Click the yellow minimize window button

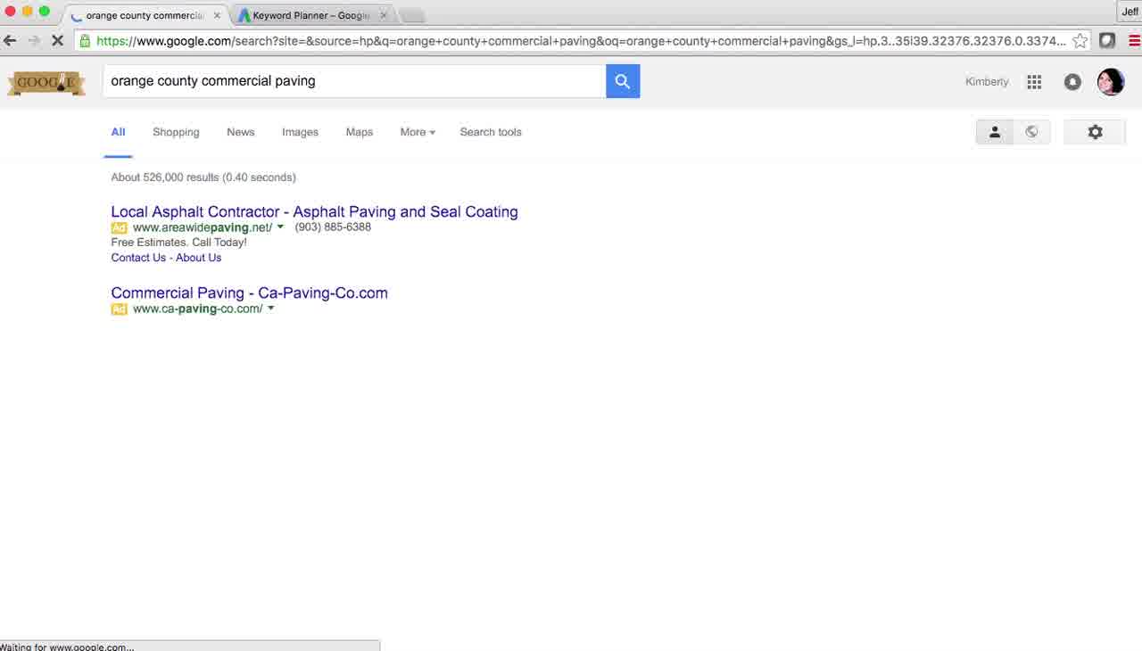[27, 11]
